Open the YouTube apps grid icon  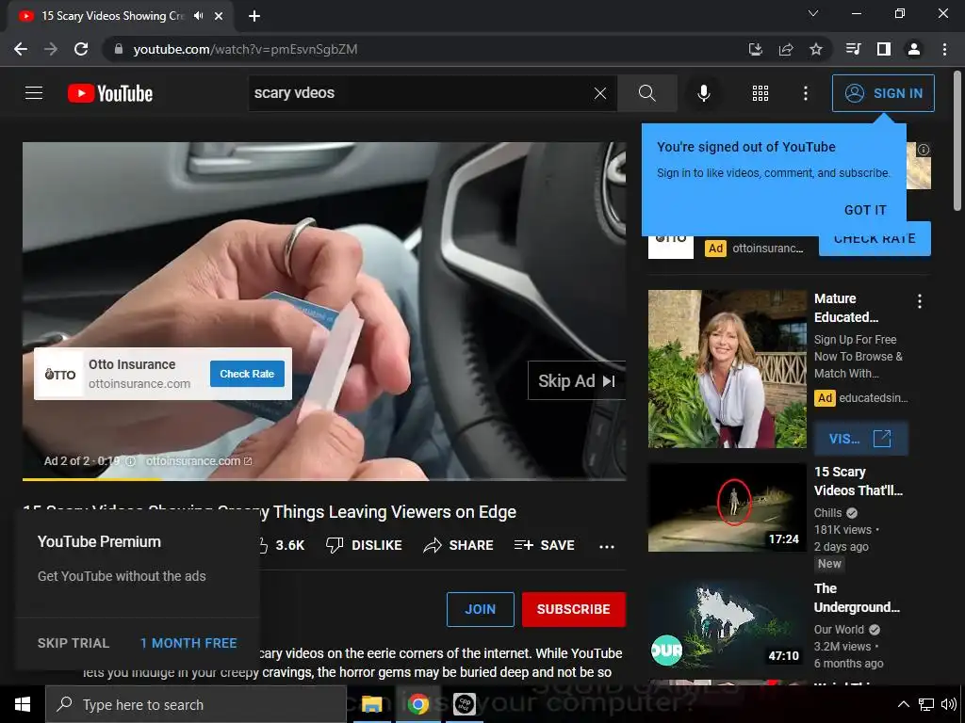(x=761, y=93)
